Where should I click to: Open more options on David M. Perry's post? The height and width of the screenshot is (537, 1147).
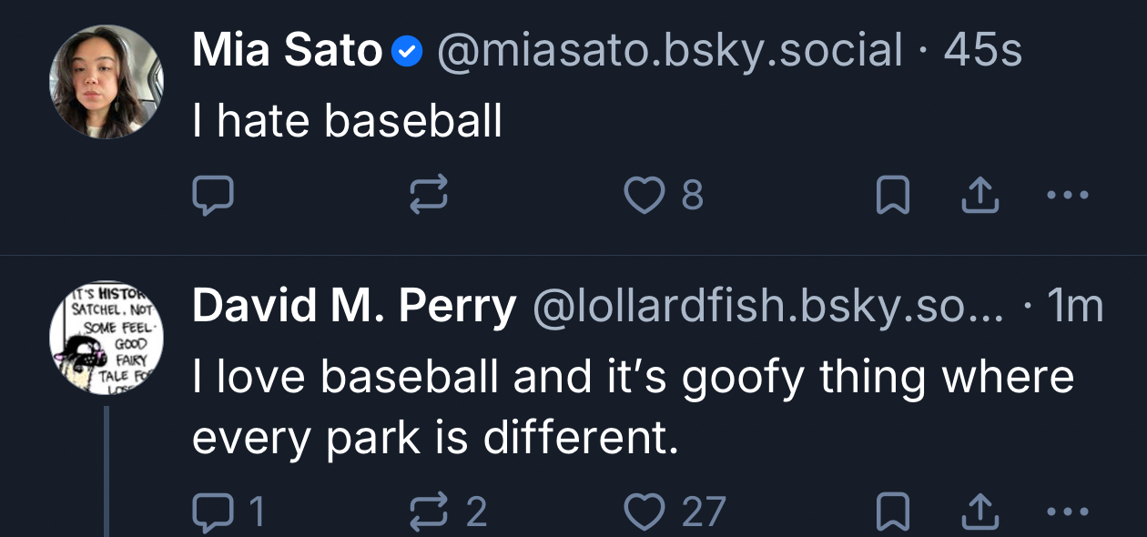pos(1067,512)
